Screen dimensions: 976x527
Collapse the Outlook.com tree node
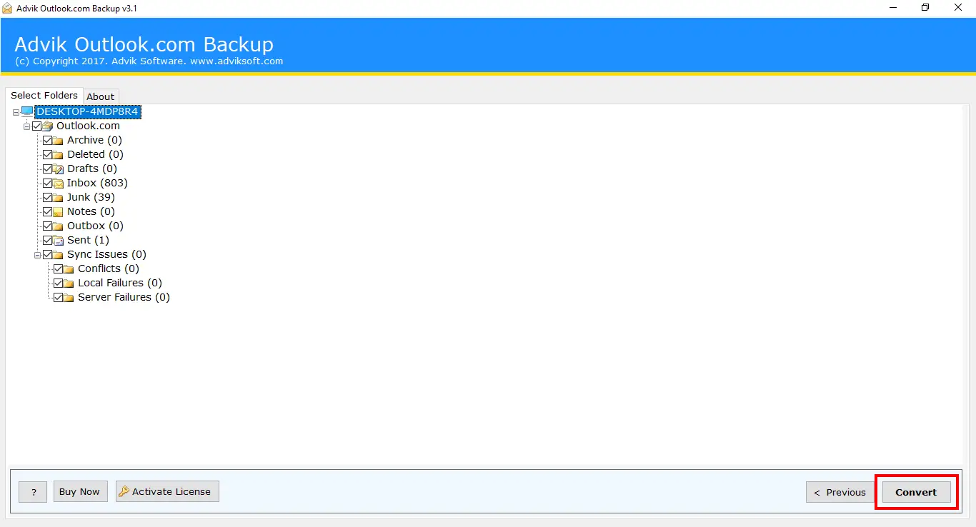[26, 126]
